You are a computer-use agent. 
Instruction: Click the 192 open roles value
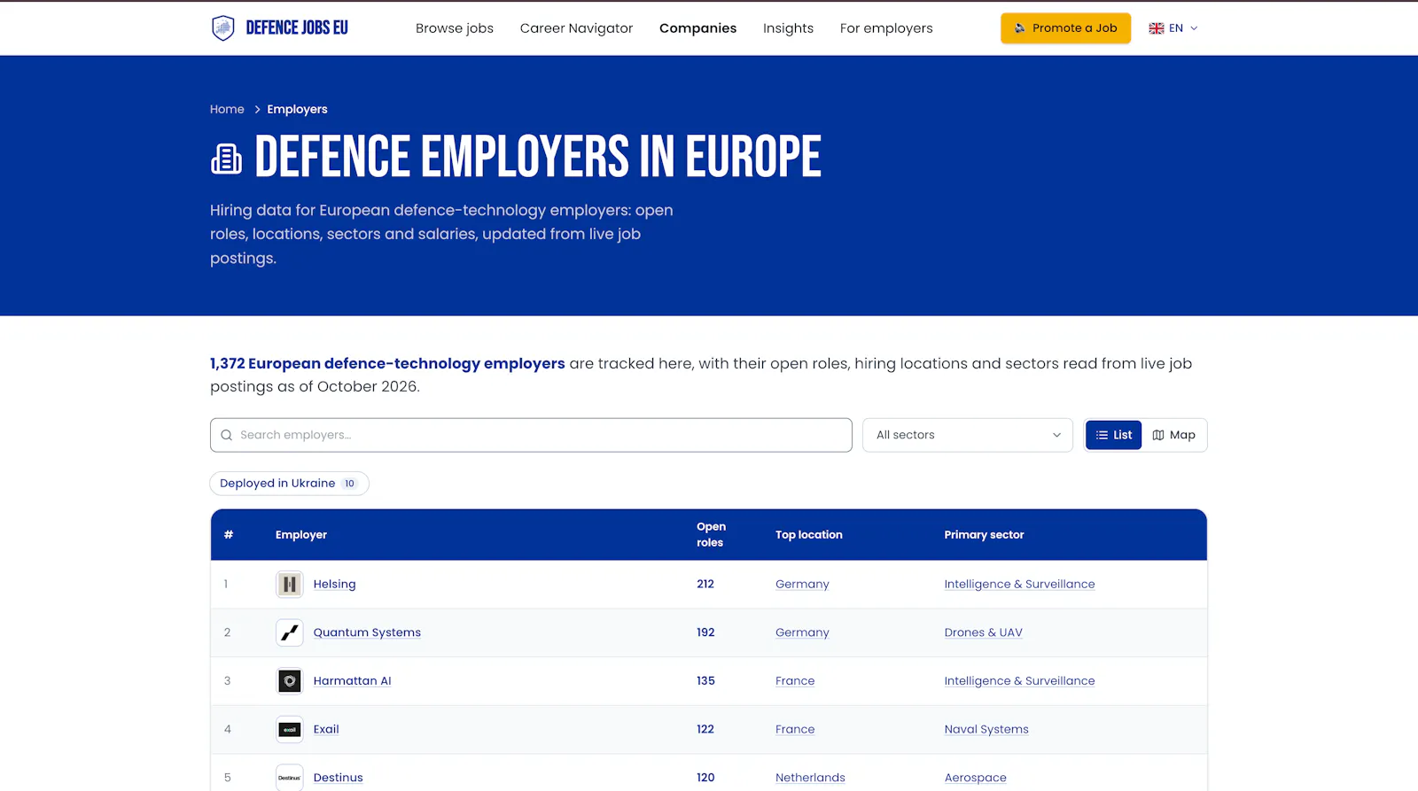(705, 632)
